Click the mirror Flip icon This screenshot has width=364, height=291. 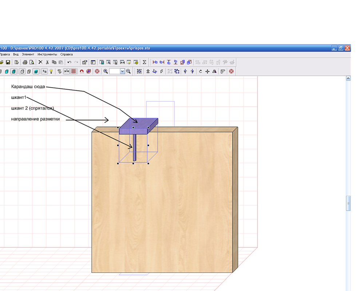click(x=214, y=71)
